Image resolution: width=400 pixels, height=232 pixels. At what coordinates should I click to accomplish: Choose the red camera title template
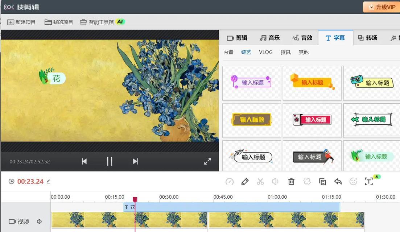click(312, 120)
